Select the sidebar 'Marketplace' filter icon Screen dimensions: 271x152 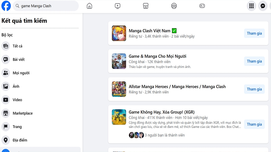point(6,113)
